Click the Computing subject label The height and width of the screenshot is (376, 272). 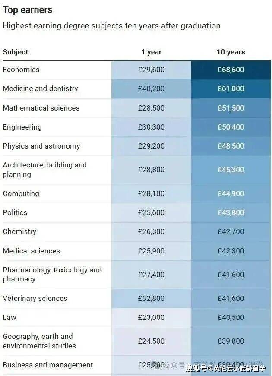coord(21,193)
